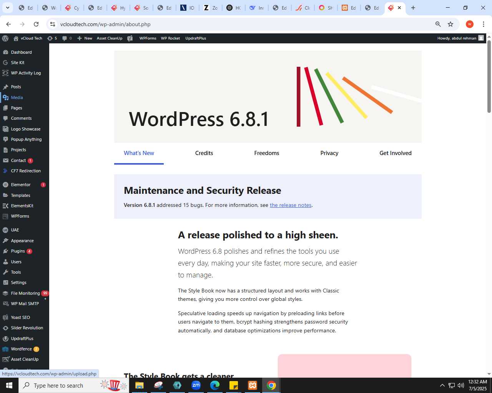Open WP Mail SMTP menu
The height and width of the screenshot is (393, 492).
pos(25,304)
